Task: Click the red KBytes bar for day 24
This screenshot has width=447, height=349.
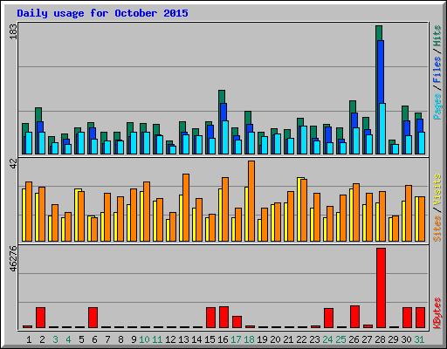Action: 328,318
